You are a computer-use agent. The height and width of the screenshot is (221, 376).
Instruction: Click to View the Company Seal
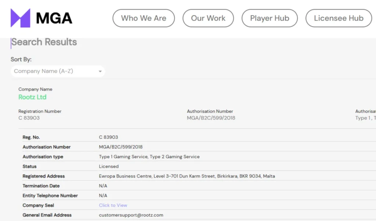(113, 205)
